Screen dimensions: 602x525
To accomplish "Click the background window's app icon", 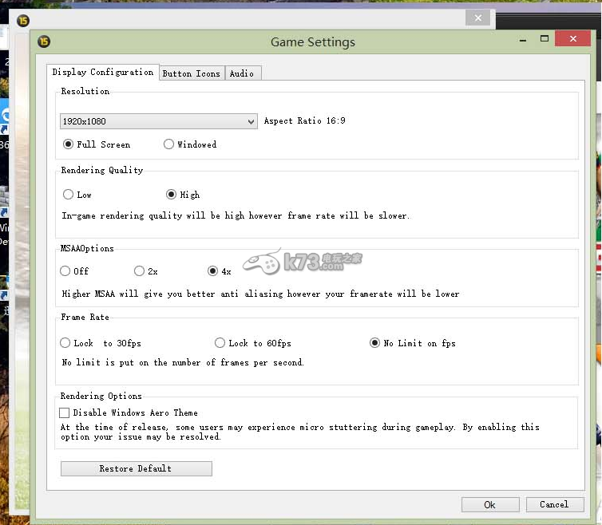I will coord(23,18).
